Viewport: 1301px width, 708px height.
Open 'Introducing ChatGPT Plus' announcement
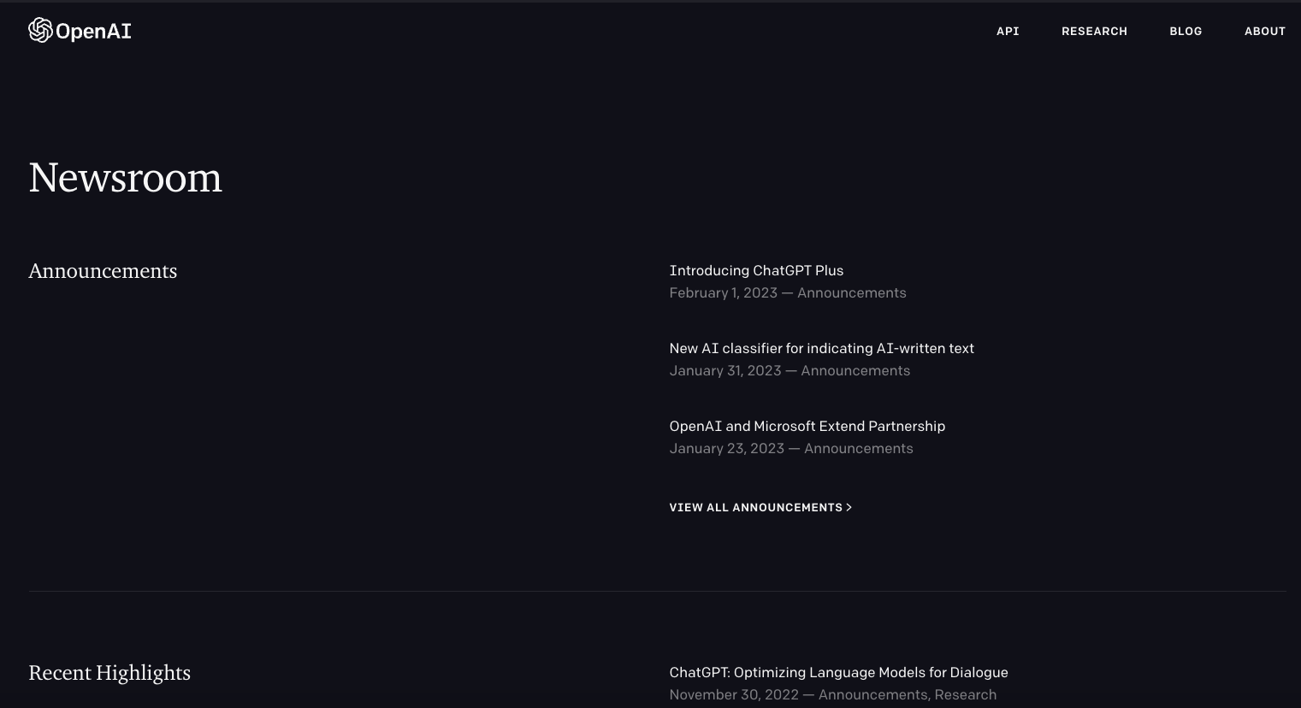756,270
